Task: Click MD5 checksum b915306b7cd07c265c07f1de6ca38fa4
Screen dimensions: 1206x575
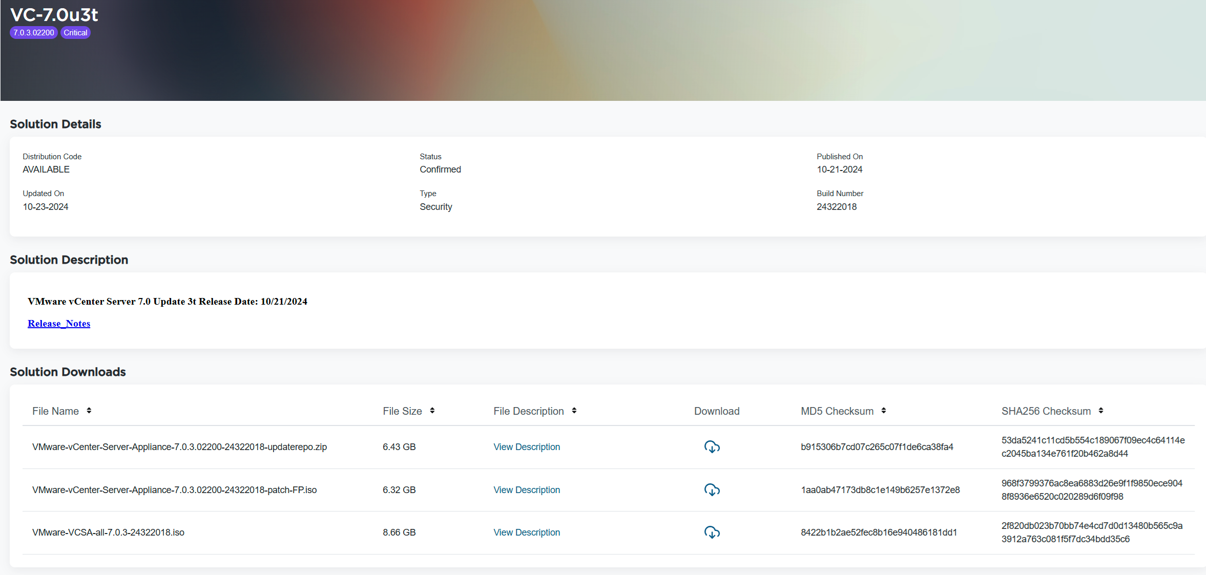Action: tap(877, 447)
